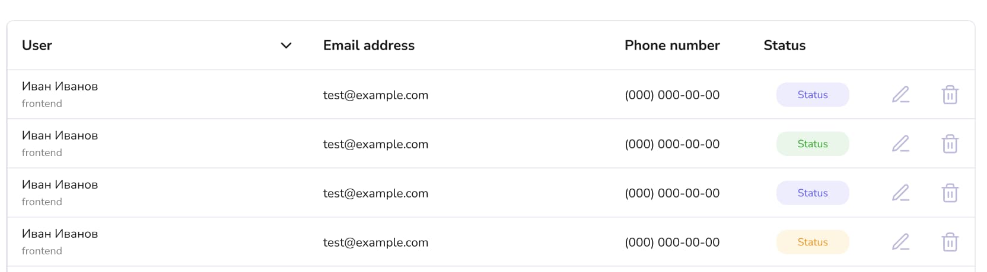Select the last row's phone number
The image size is (987, 272).
672,242
